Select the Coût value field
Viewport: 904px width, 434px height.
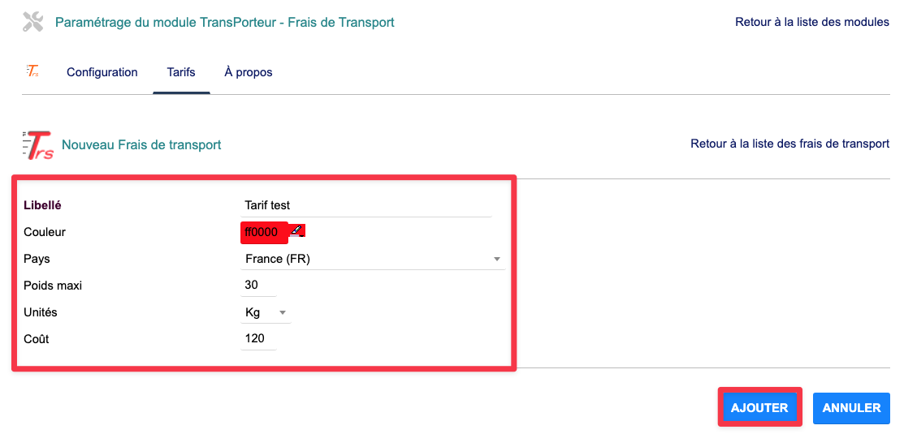tap(258, 339)
